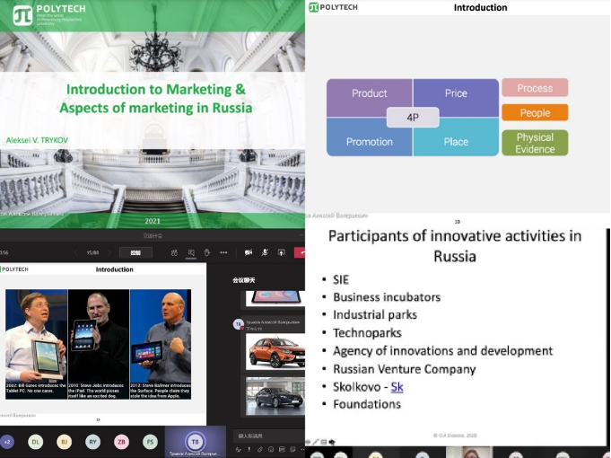Select the TB presenter avatar tile
Image resolution: width=611 pixels, height=458 pixels.
pyautogui.click(x=196, y=442)
